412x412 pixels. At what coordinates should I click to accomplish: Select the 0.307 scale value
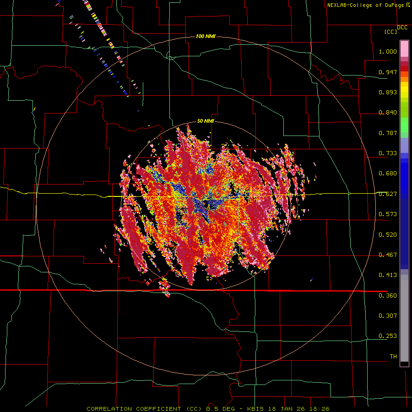(x=388, y=315)
